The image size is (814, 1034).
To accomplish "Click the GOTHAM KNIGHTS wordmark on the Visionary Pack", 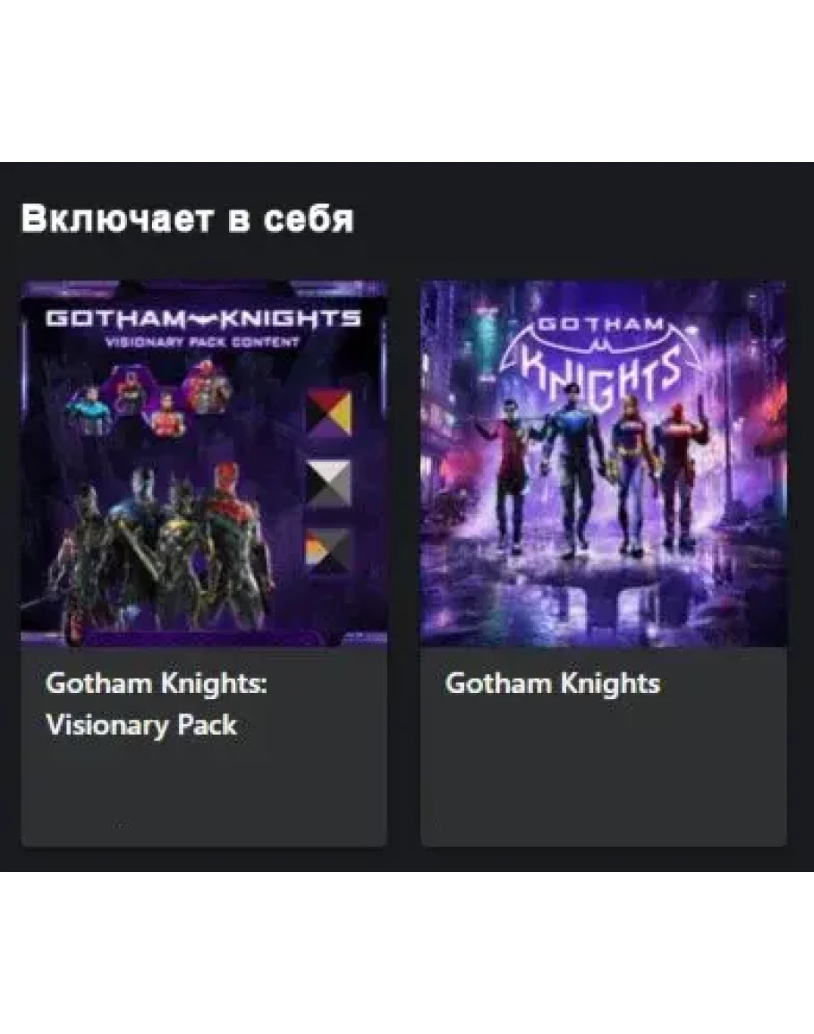I will [204, 319].
